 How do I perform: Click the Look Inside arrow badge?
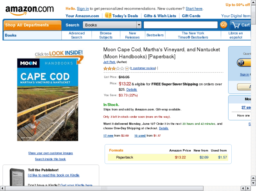(x=60, y=54)
